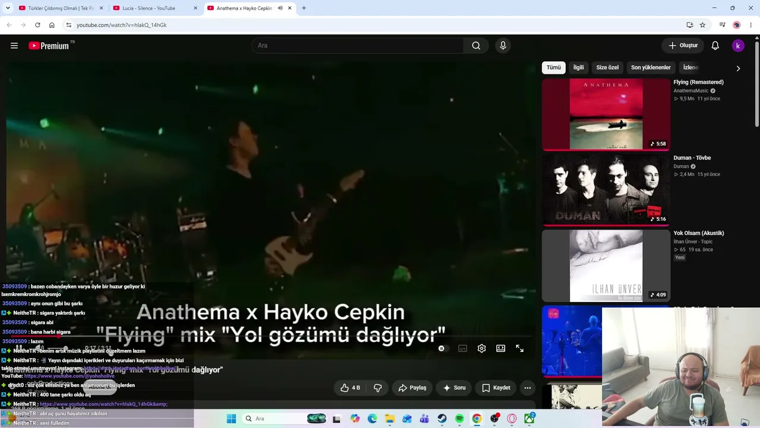The height and width of the screenshot is (428, 760).
Task: Click the Oluştur button
Action: (683, 46)
